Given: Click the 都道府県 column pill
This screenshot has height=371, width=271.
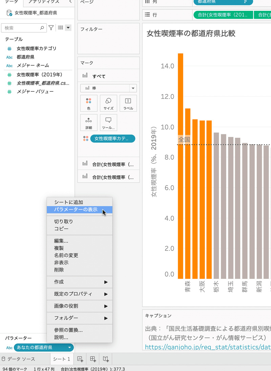Looking at the screenshot, I should coord(223,2).
